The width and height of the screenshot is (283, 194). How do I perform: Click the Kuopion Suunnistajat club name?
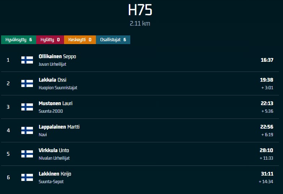[58, 88]
